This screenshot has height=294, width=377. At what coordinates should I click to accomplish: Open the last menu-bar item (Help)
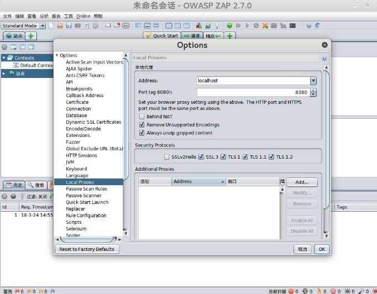[98, 16]
